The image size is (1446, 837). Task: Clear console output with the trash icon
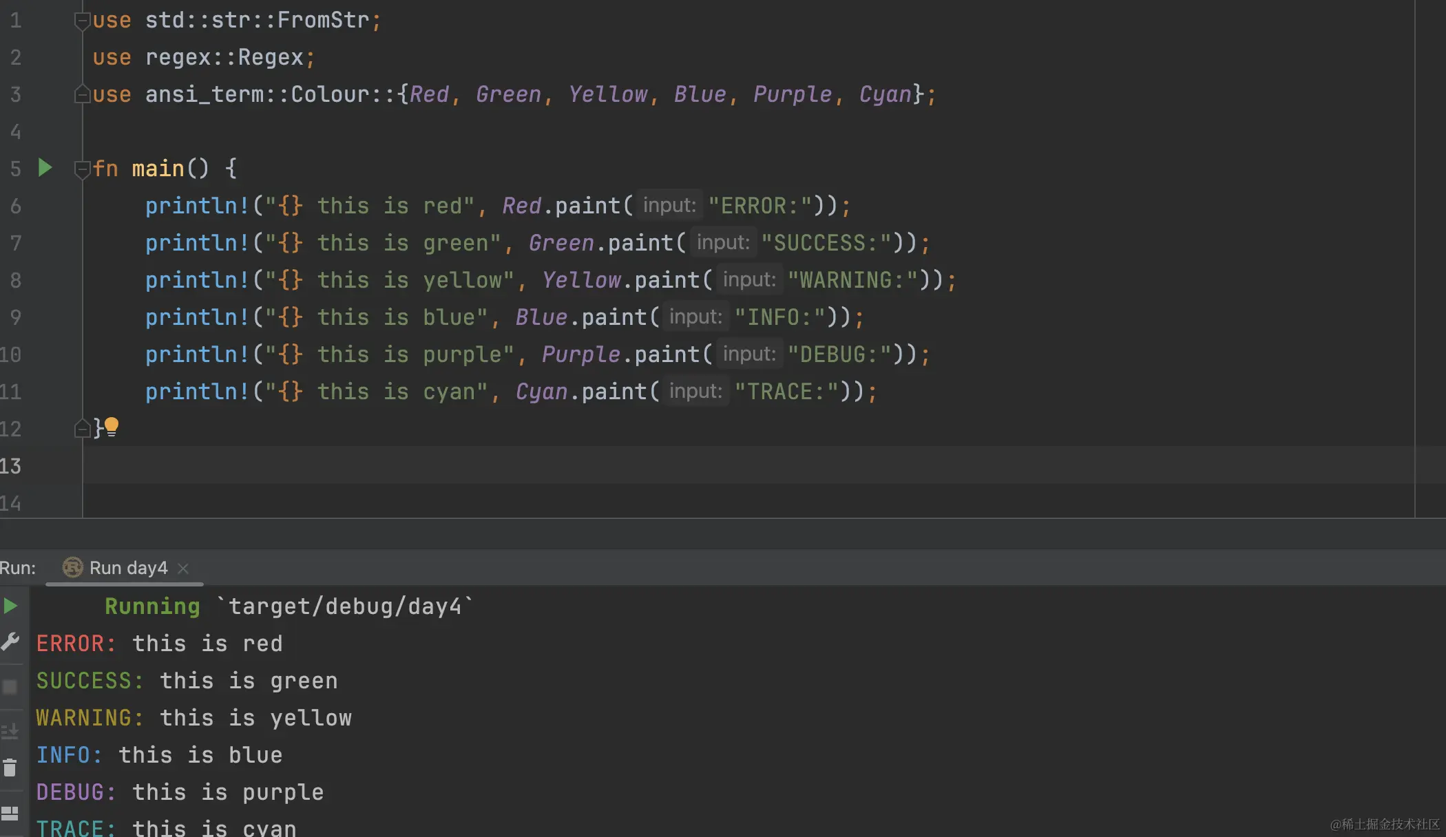(10, 767)
